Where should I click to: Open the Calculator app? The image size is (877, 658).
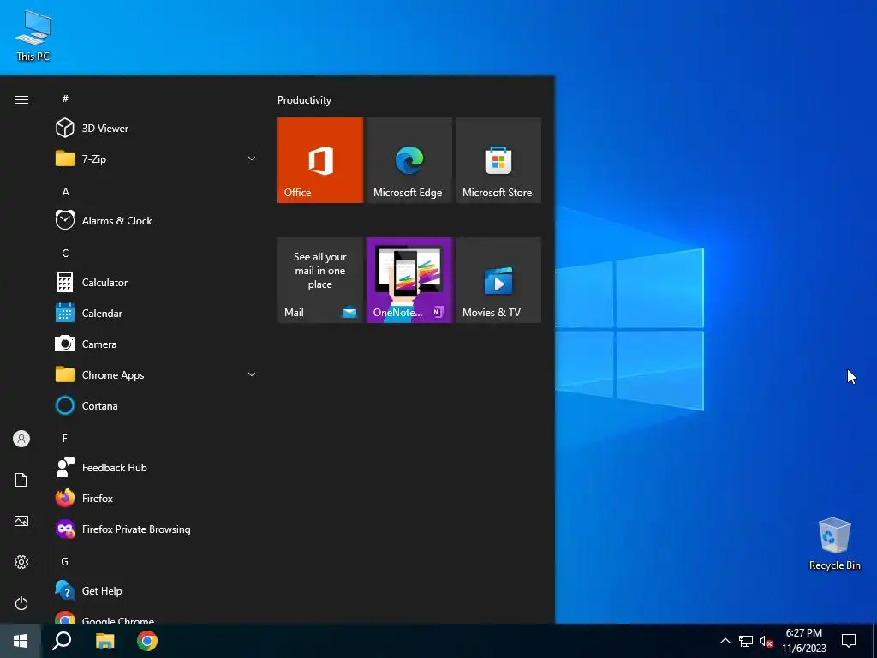pos(157,283)
